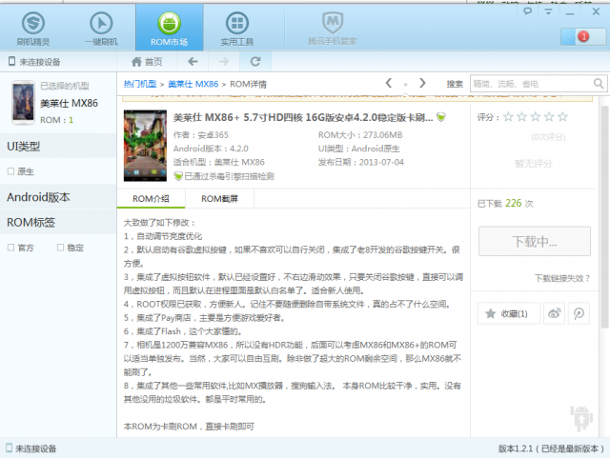
Task: Refresh the page with the reload icon
Action: pyautogui.click(x=255, y=62)
